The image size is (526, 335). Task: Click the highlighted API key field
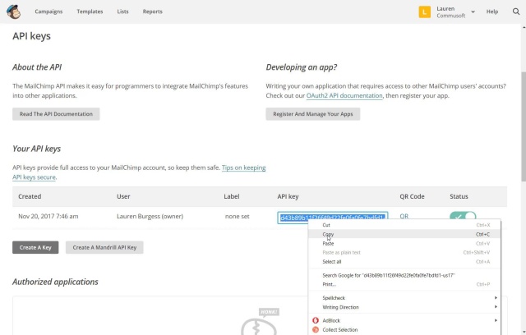332,217
